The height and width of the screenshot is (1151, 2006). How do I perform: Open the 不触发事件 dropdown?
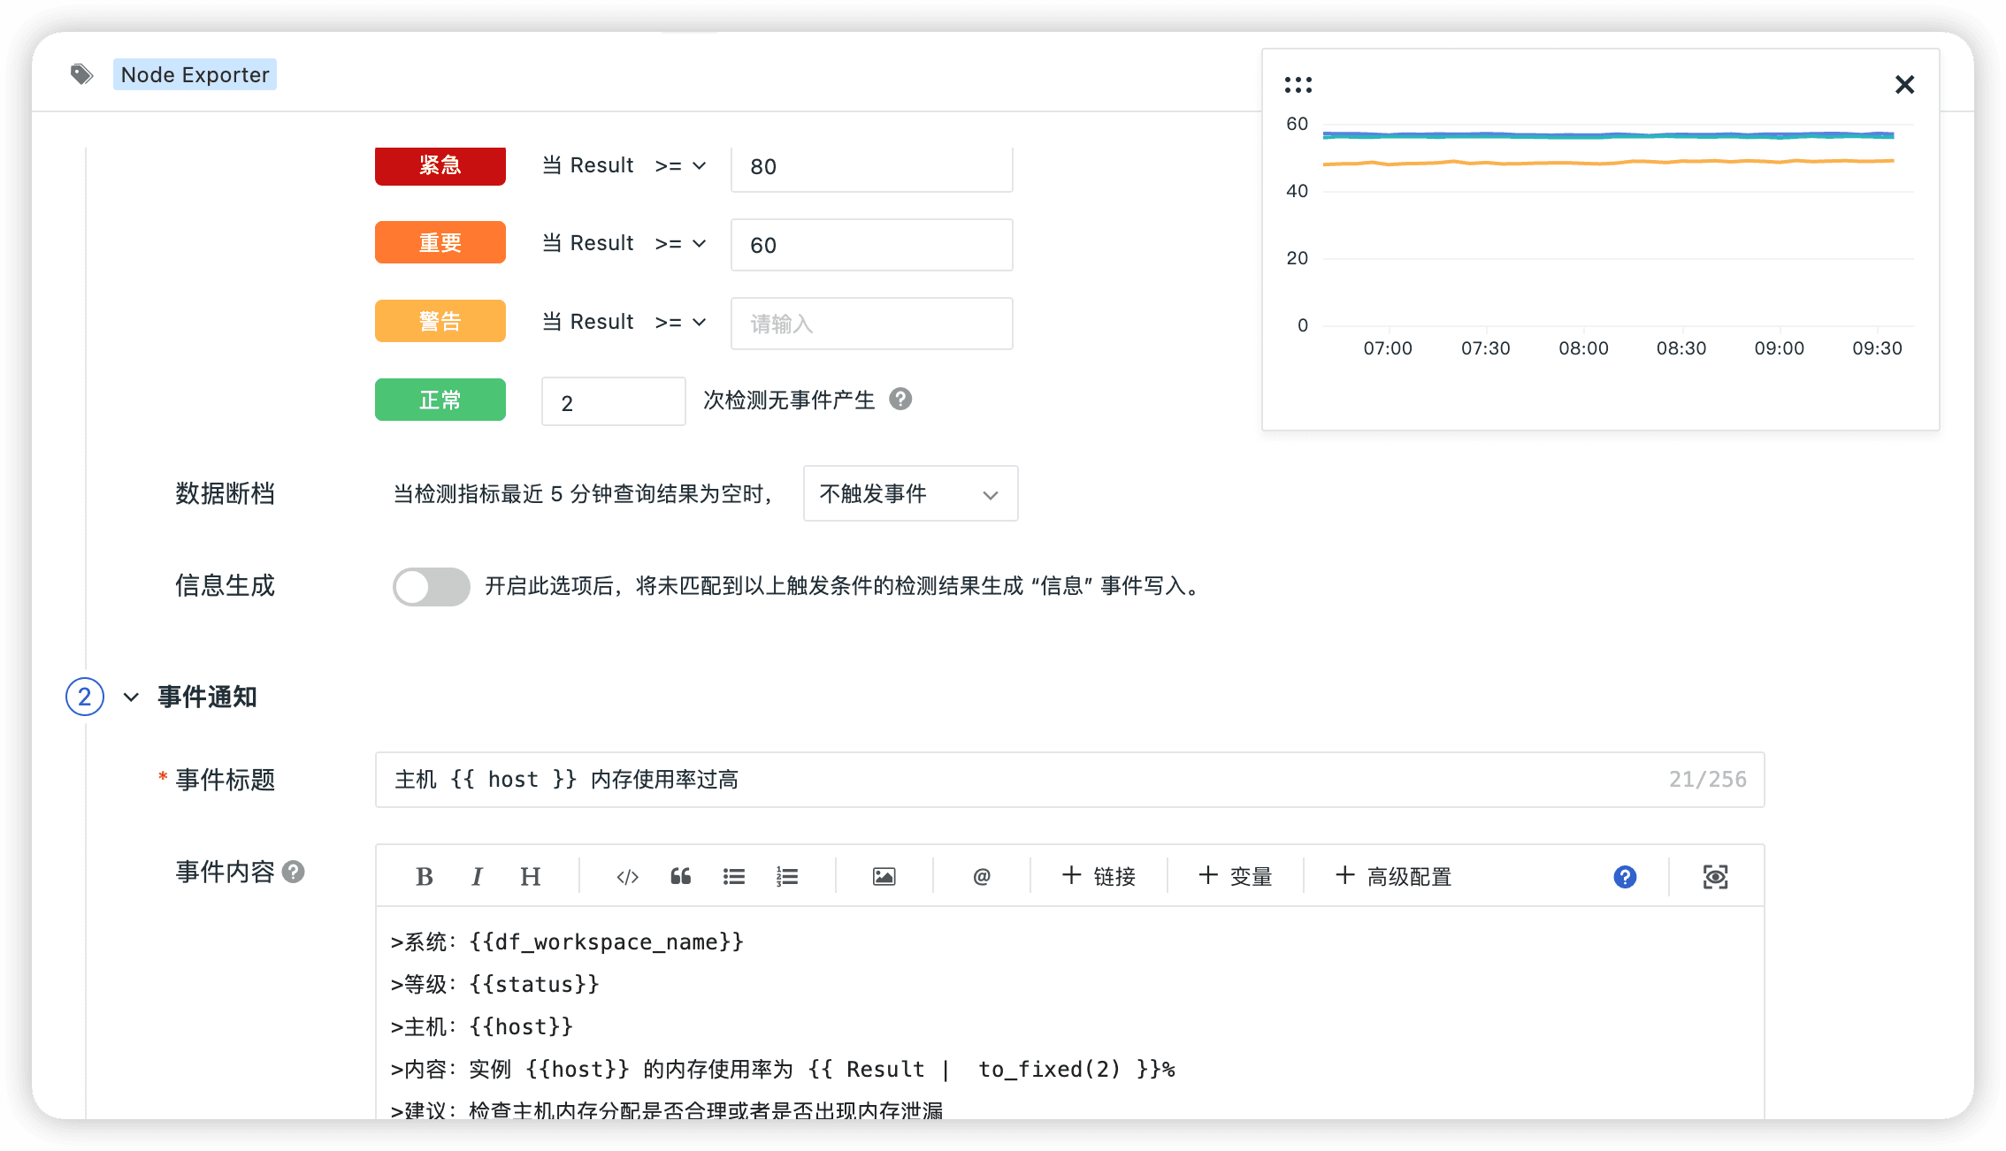click(909, 493)
